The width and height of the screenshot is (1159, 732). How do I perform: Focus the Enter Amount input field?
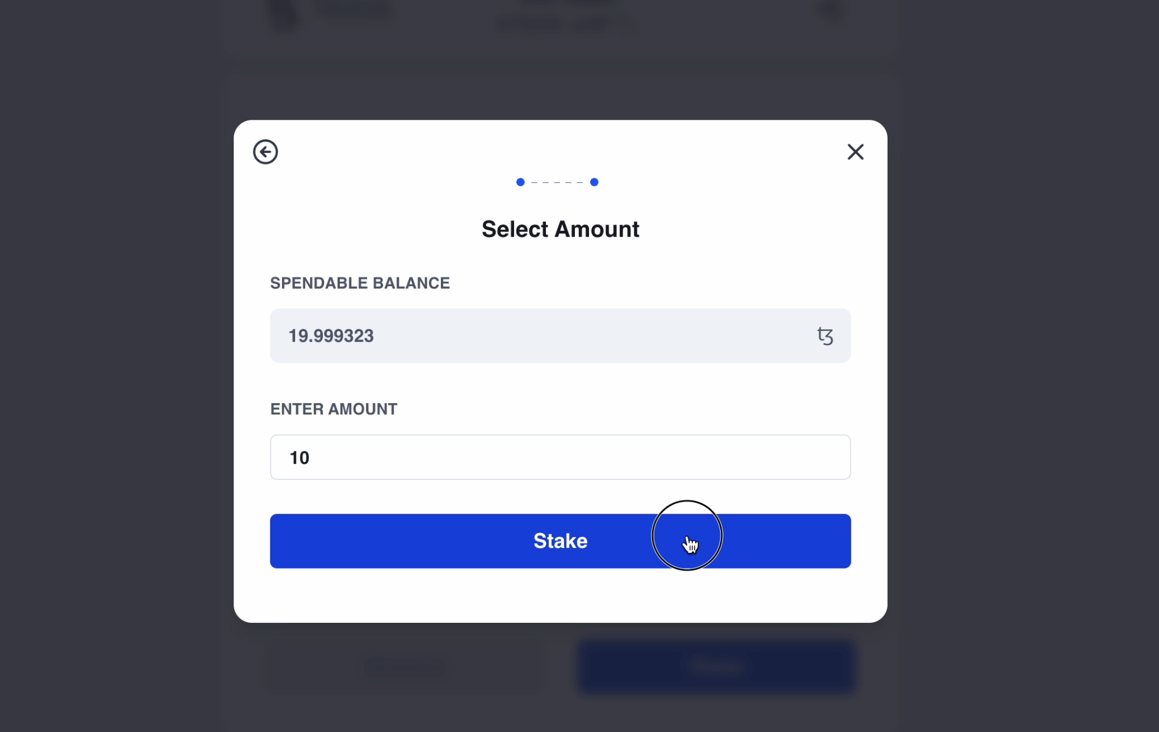560,457
